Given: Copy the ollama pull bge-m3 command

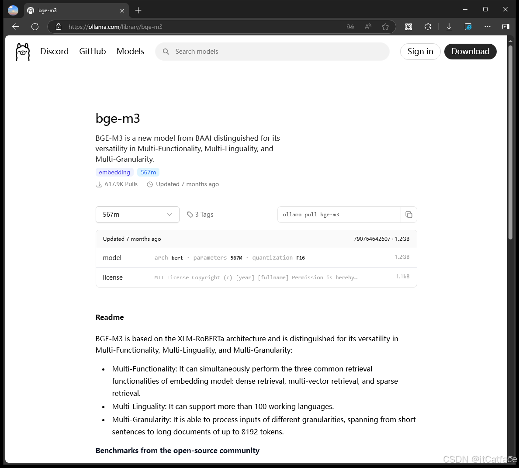Looking at the screenshot, I should 409,215.
